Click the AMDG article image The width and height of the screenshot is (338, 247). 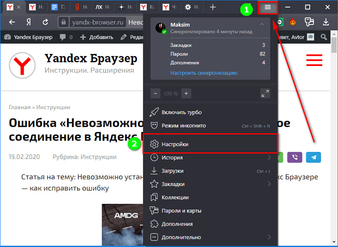pos(122,225)
